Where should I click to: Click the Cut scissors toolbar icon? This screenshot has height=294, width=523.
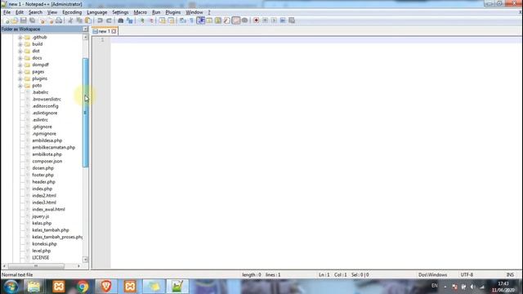pyautogui.click(x=70, y=20)
